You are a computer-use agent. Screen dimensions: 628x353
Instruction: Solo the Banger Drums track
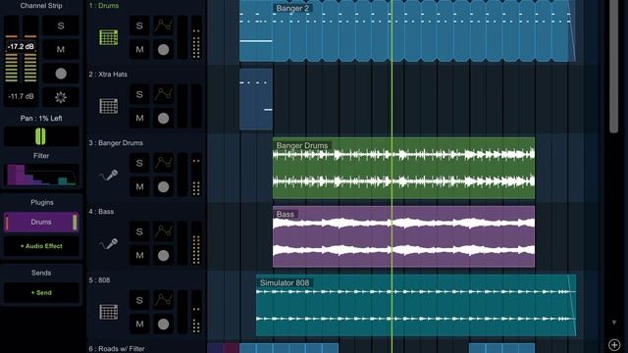[x=139, y=163]
